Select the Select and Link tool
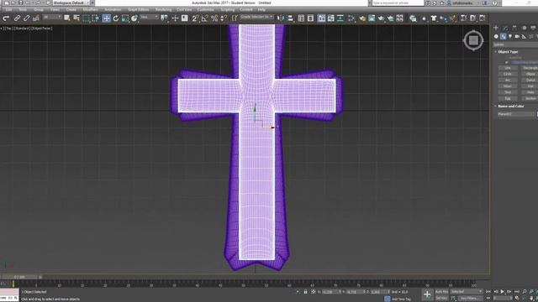 17,18
